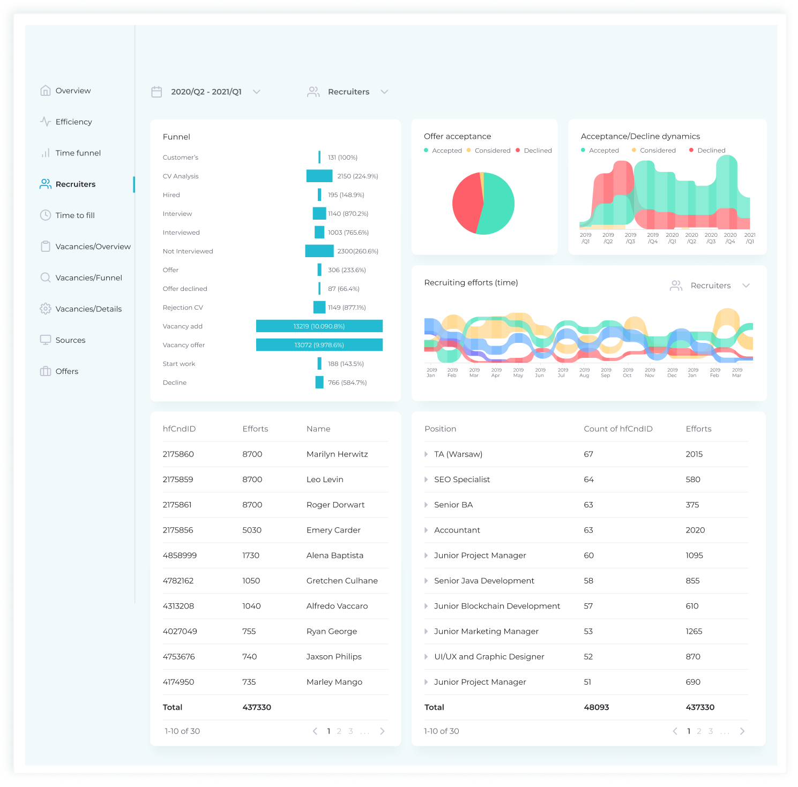The width and height of the screenshot is (798, 787).
Task: Click the calendar icon beside date range
Action: [156, 92]
